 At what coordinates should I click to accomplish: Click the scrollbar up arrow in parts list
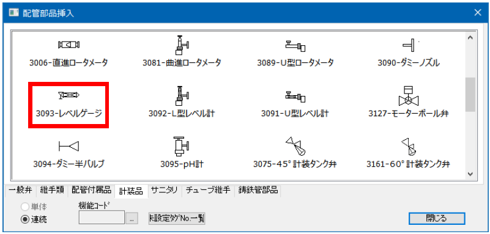pos(470,38)
